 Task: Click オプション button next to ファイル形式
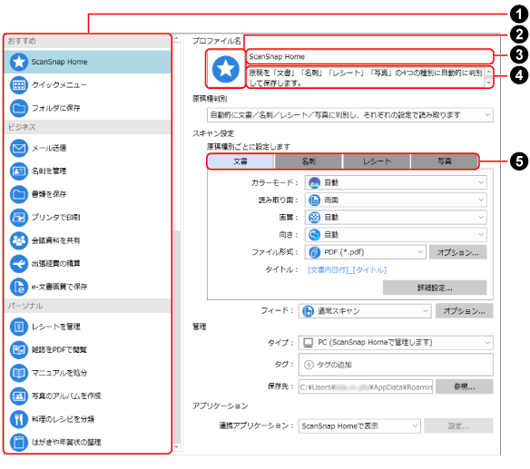tap(457, 252)
